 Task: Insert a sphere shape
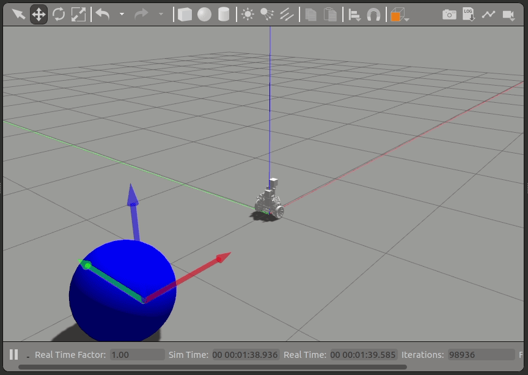coord(204,15)
